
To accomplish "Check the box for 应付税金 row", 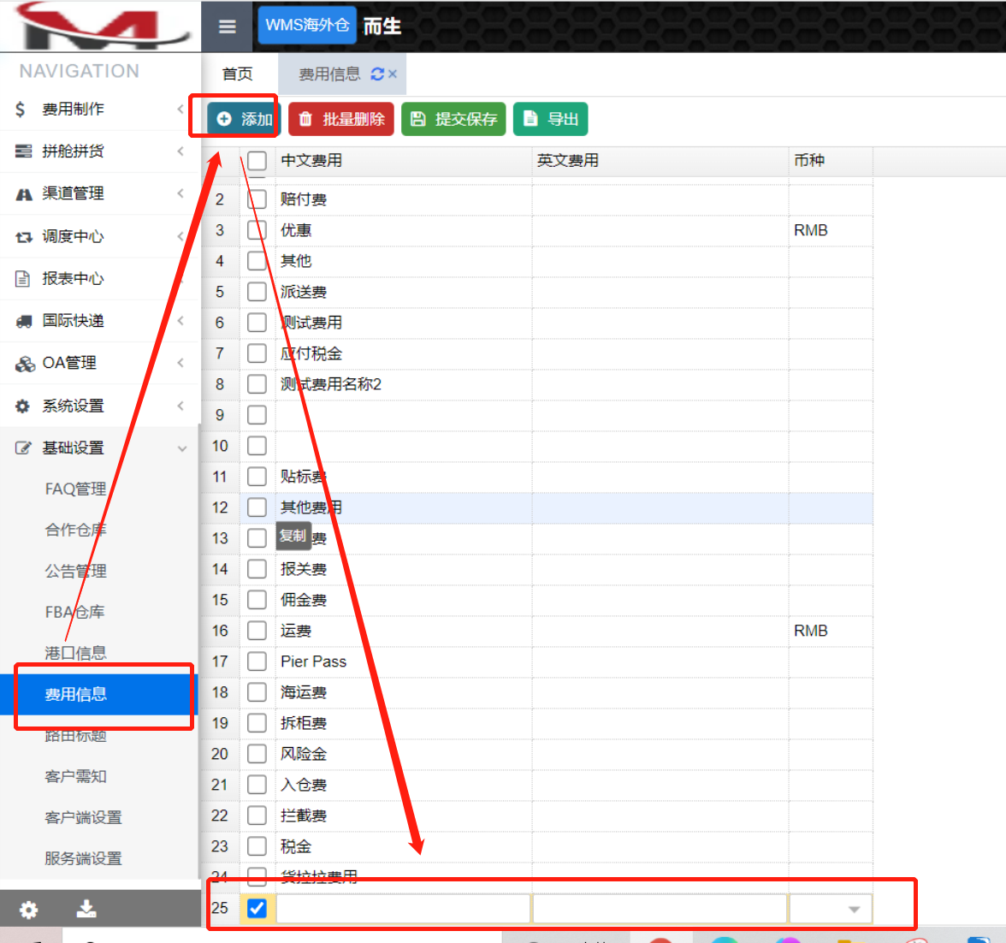I will [257, 353].
